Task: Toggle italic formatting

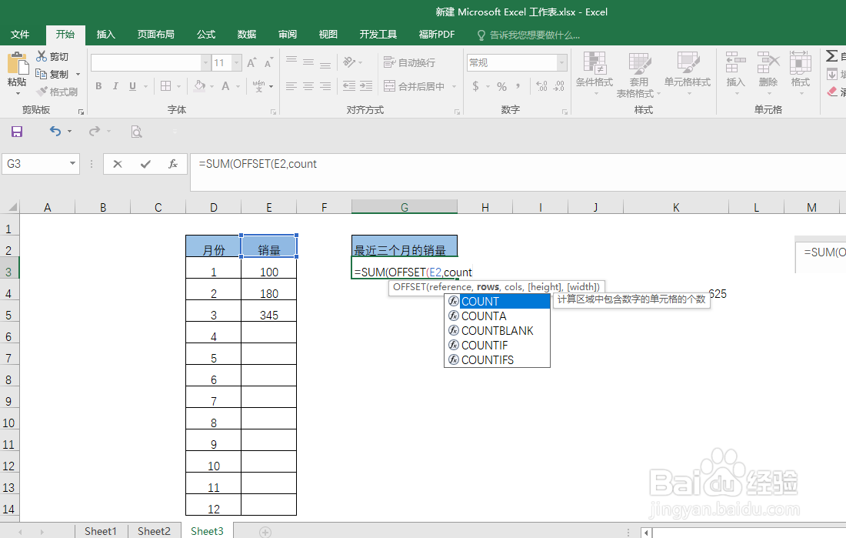Action: (x=115, y=86)
